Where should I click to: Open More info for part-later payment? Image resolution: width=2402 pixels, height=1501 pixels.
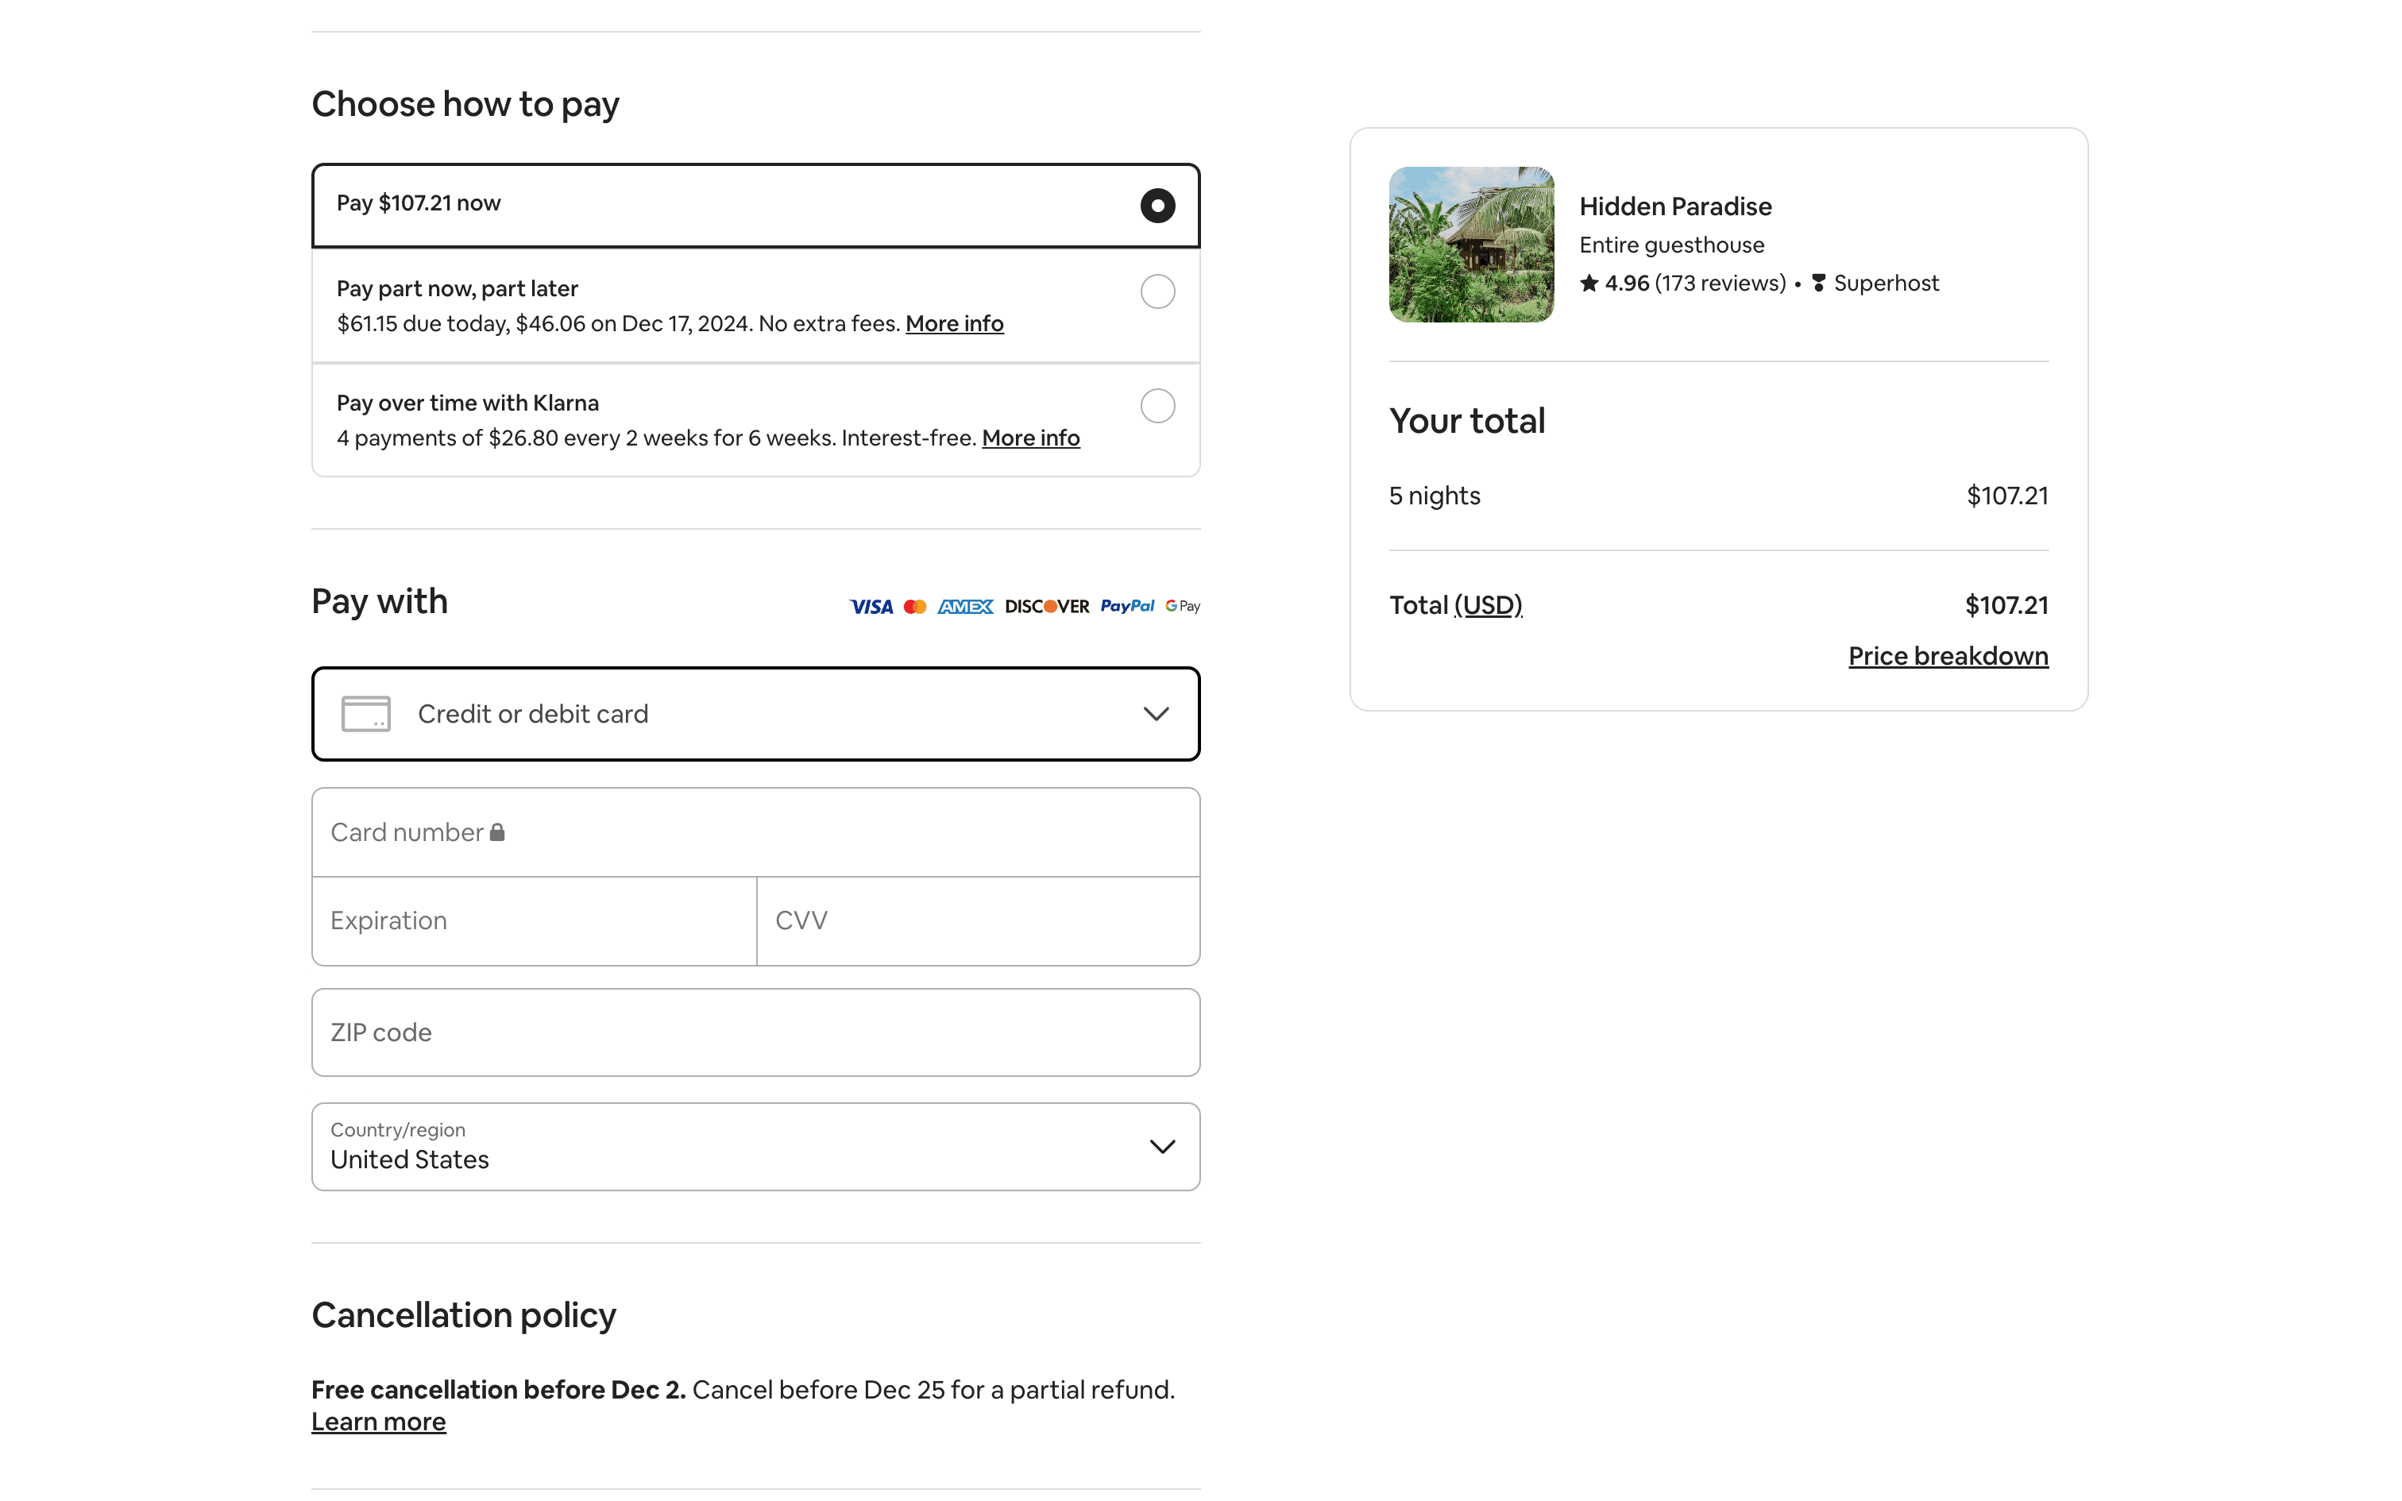tap(954, 324)
